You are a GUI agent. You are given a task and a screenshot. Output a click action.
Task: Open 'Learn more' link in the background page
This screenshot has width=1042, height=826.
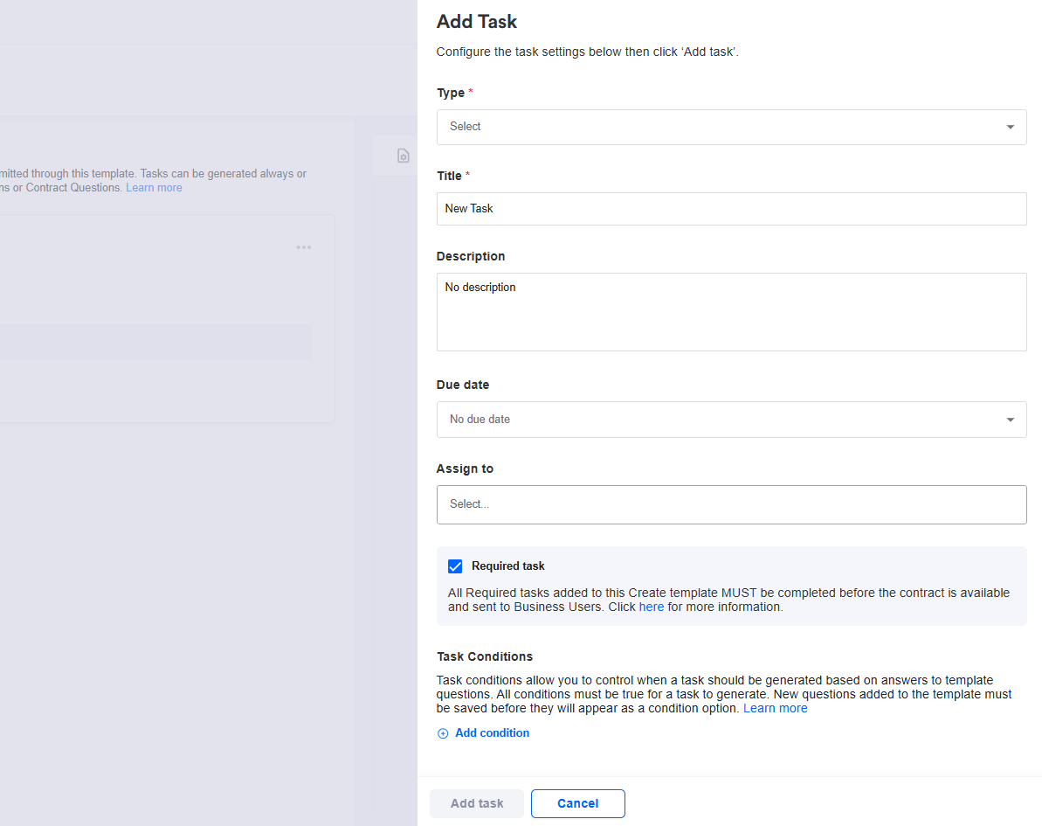pos(154,188)
